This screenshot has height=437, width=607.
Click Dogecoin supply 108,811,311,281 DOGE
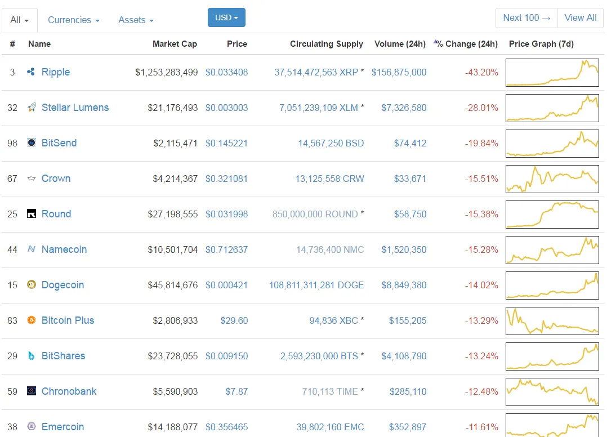[316, 286]
